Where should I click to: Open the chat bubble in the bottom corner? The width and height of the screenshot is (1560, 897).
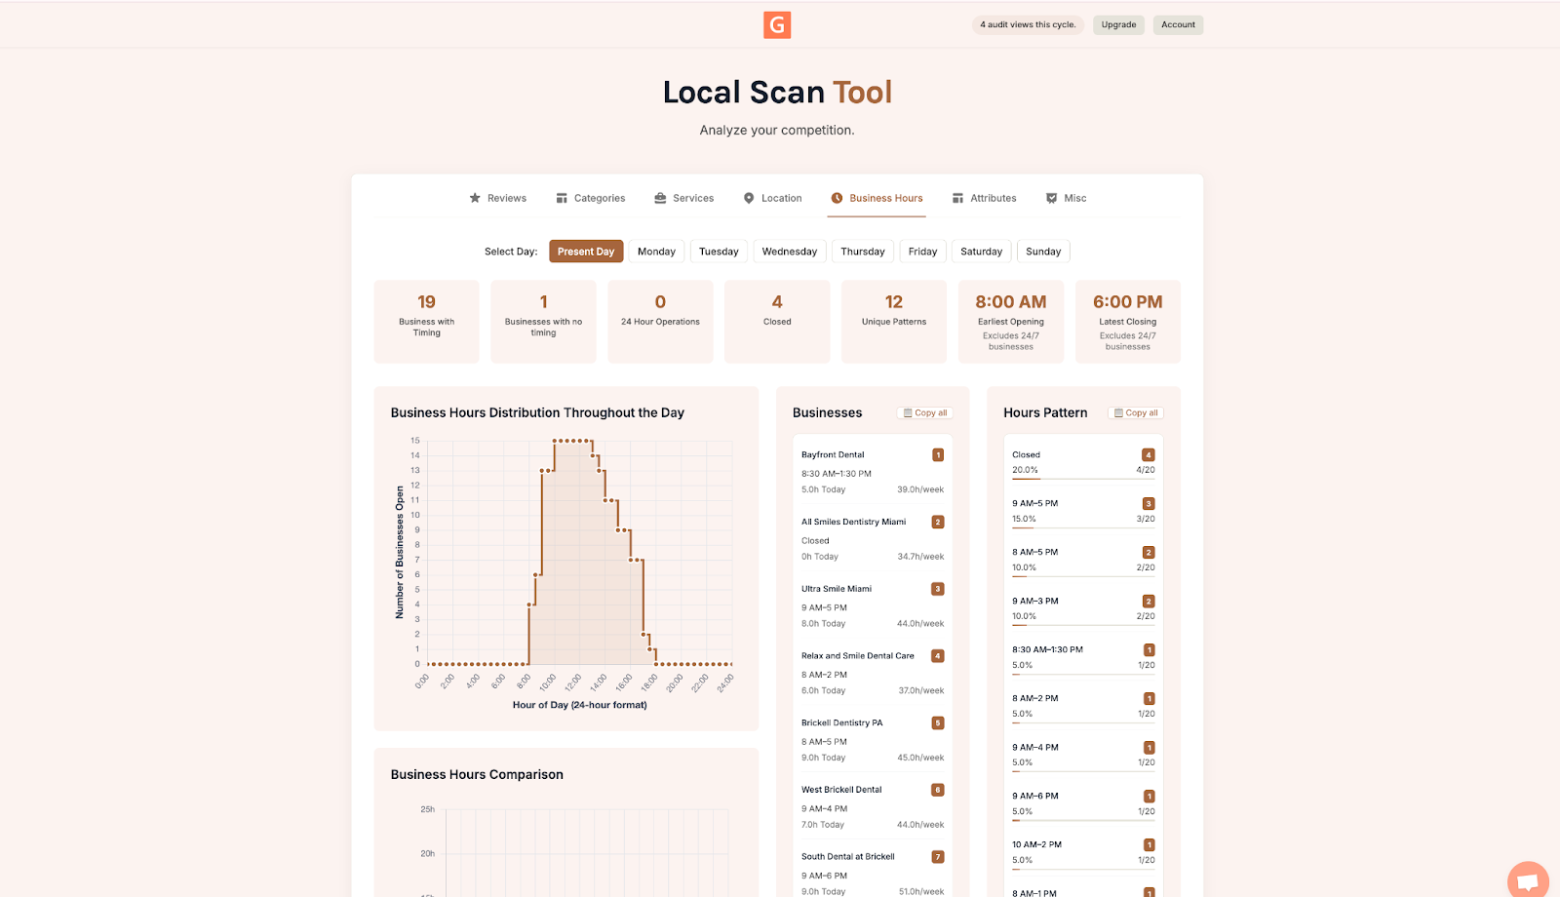click(1527, 879)
